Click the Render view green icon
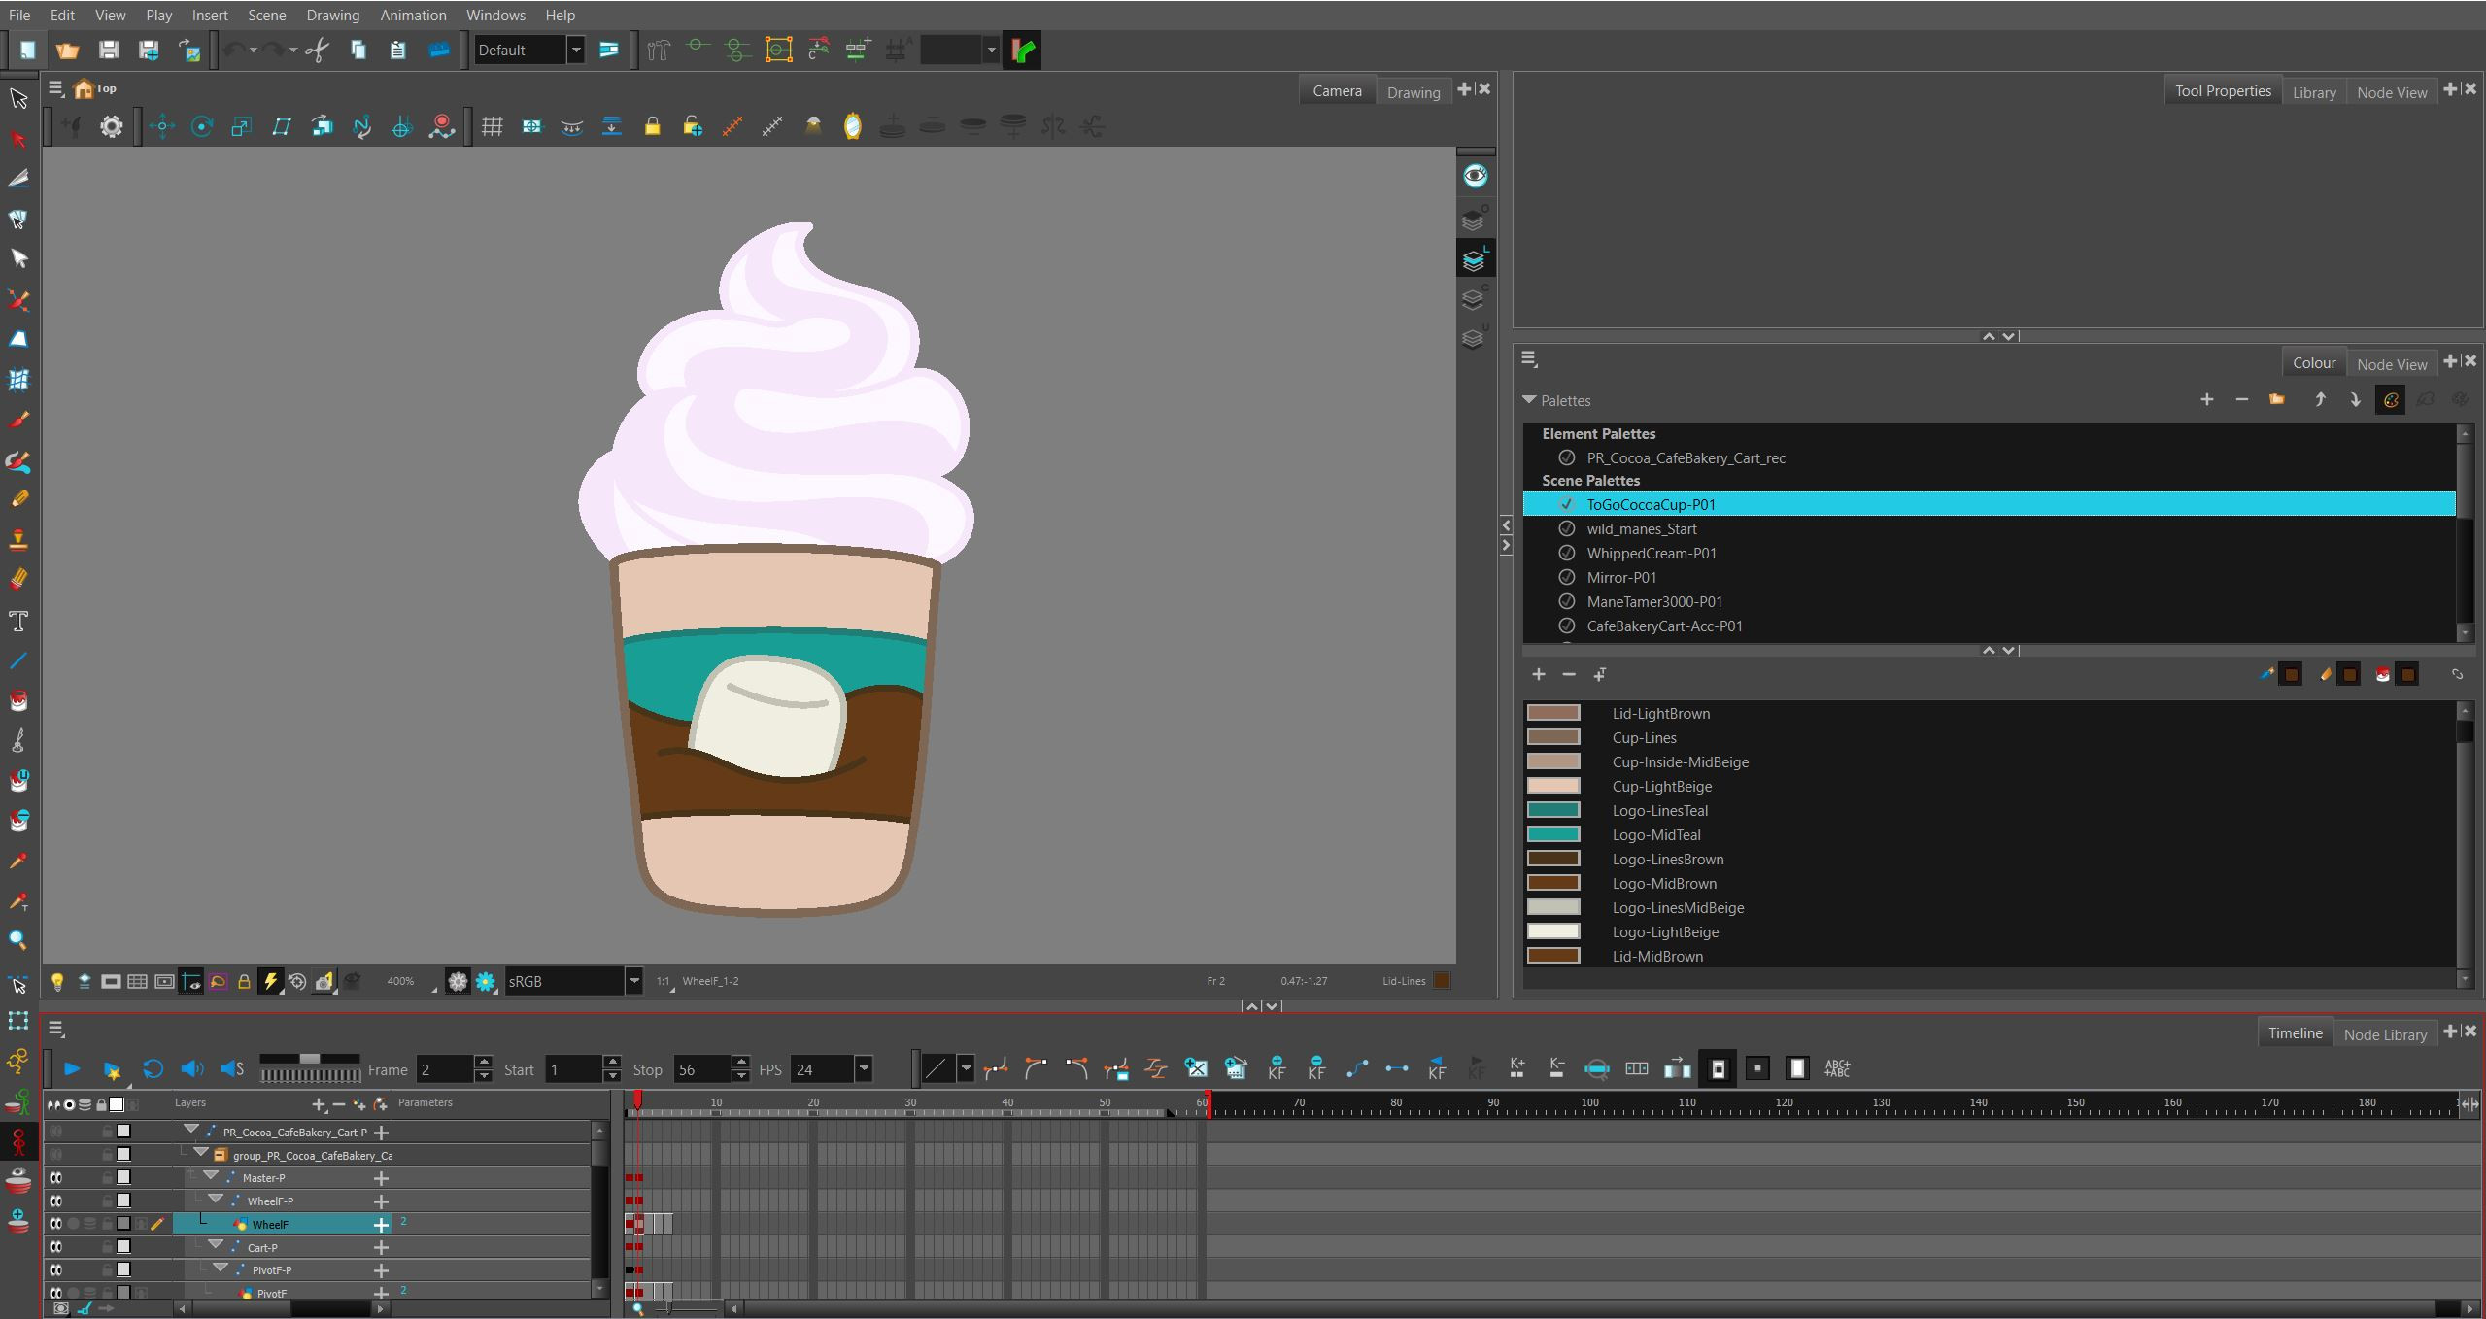This screenshot has width=2486, height=1319. [1022, 51]
